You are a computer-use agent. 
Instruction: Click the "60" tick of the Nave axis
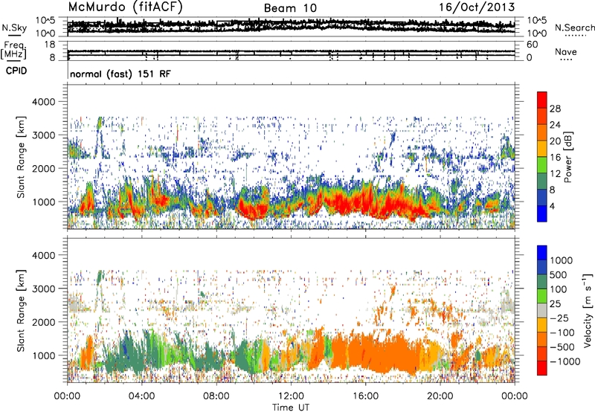pyautogui.click(x=532, y=45)
